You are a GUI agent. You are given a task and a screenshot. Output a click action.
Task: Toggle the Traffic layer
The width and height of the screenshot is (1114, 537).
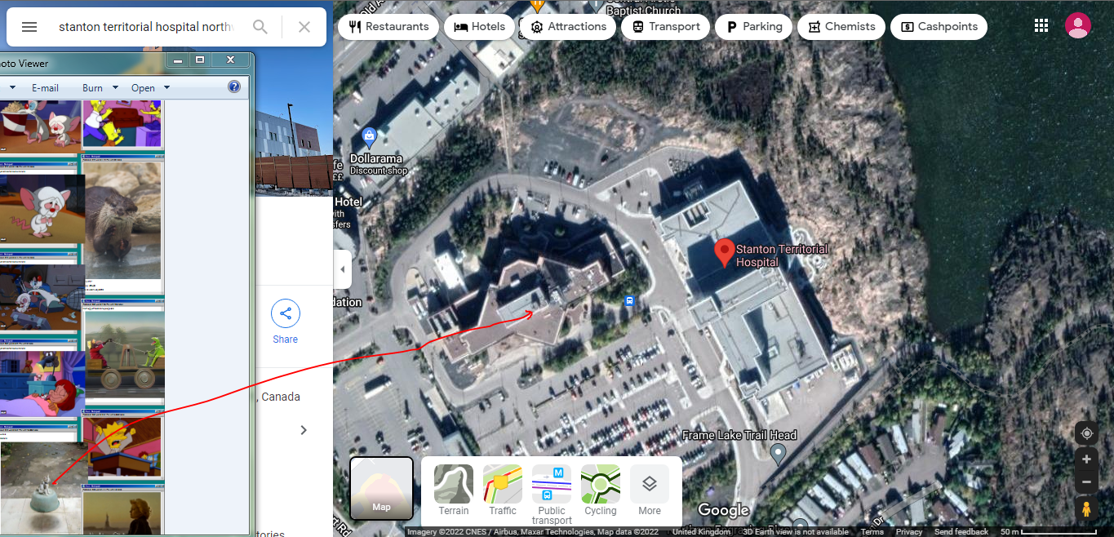pyautogui.click(x=503, y=491)
